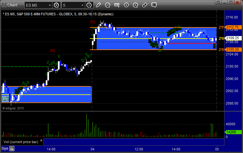Viewport: 243px width, 153px height.
Task: Click the Chart window title
Action: pyautogui.click(x=12, y=5)
